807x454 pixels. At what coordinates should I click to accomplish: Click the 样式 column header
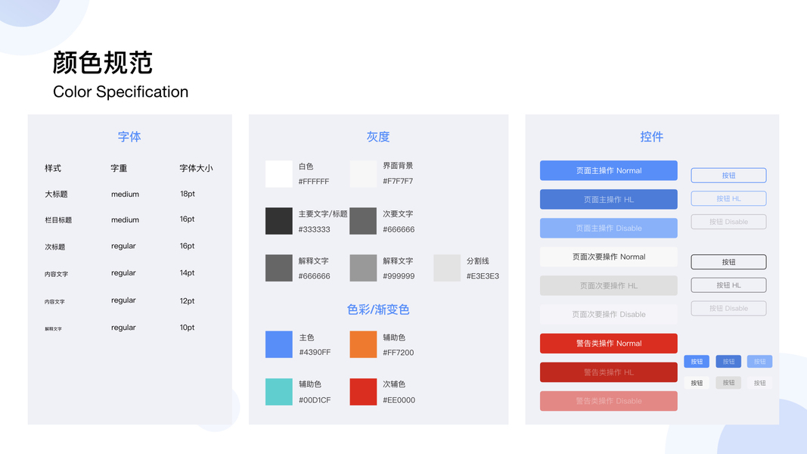52,168
